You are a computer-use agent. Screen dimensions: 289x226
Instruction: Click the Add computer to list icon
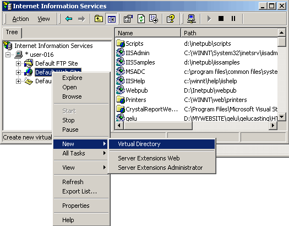(x=192, y=19)
